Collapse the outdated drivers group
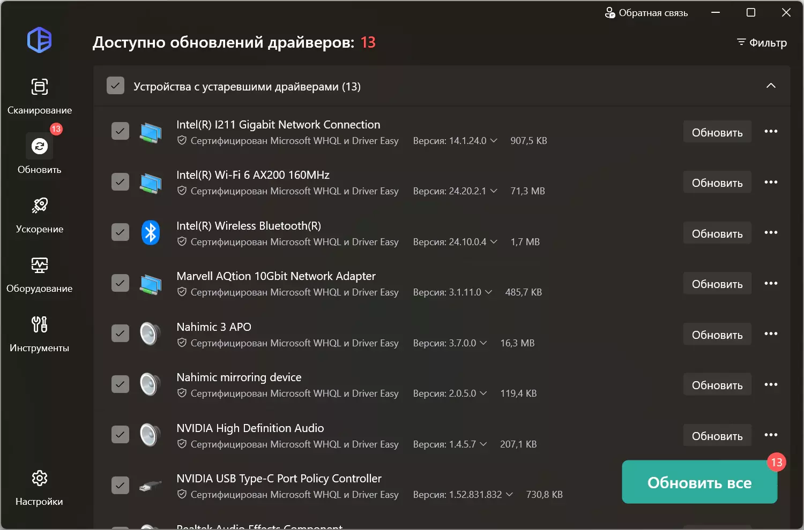 point(771,86)
